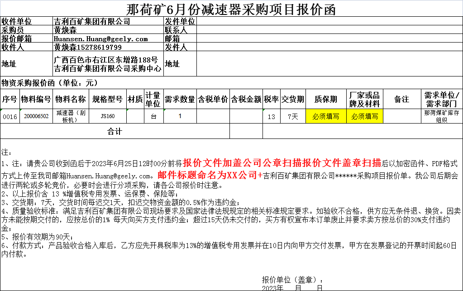
Task: Click the 联系人 label cell
Action: (x=180, y=30)
